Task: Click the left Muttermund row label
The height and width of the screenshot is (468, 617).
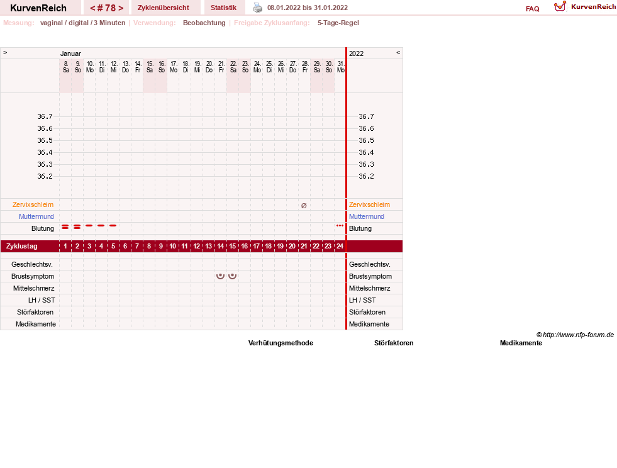Action: click(x=36, y=216)
